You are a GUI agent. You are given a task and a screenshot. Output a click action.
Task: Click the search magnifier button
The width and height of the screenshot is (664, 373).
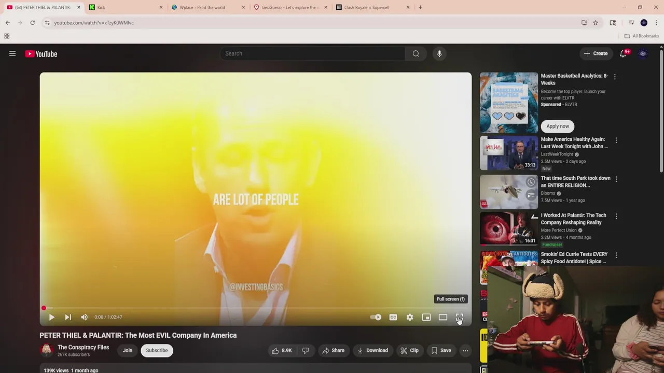click(416, 53)
